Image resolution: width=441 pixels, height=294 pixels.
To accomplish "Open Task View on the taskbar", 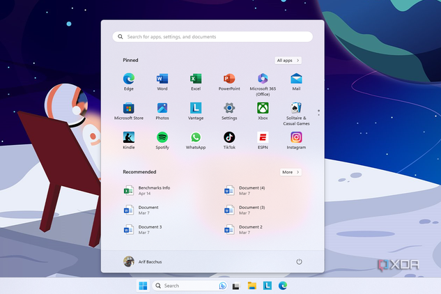I will pyautogui.click(x=236, y=286).
